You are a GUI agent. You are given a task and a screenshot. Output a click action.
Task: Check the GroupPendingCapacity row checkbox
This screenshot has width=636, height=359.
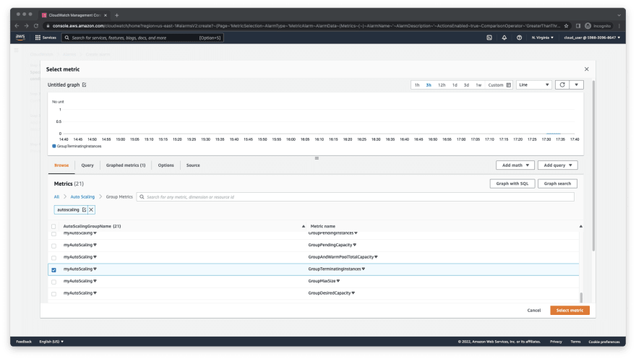coord(53,246)
